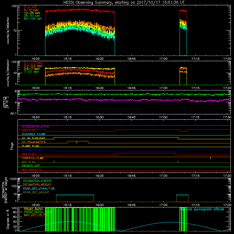This screenshot has width=234, height=234.
Task: Click the Absolute geomagnetic latitude label
Action: pos(202,209)
